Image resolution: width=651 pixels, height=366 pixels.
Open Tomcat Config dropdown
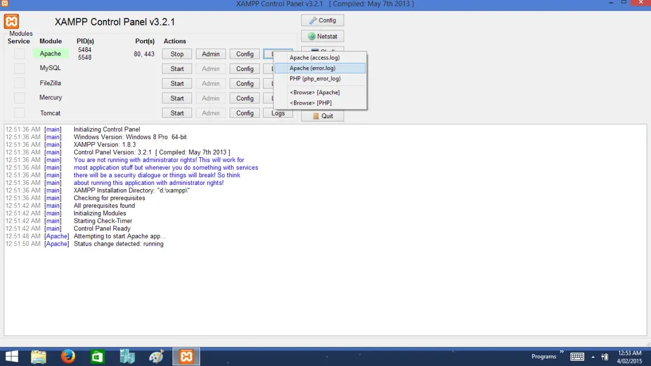coord(245,113)
